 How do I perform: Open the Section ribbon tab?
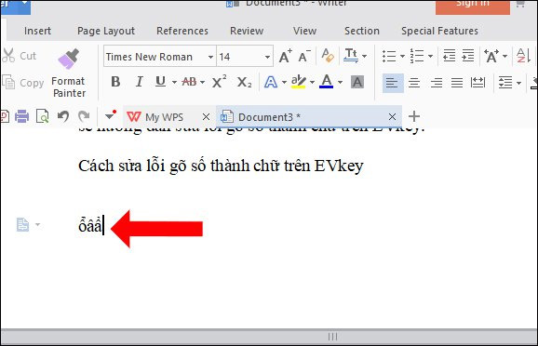click(x=362, y=31)
